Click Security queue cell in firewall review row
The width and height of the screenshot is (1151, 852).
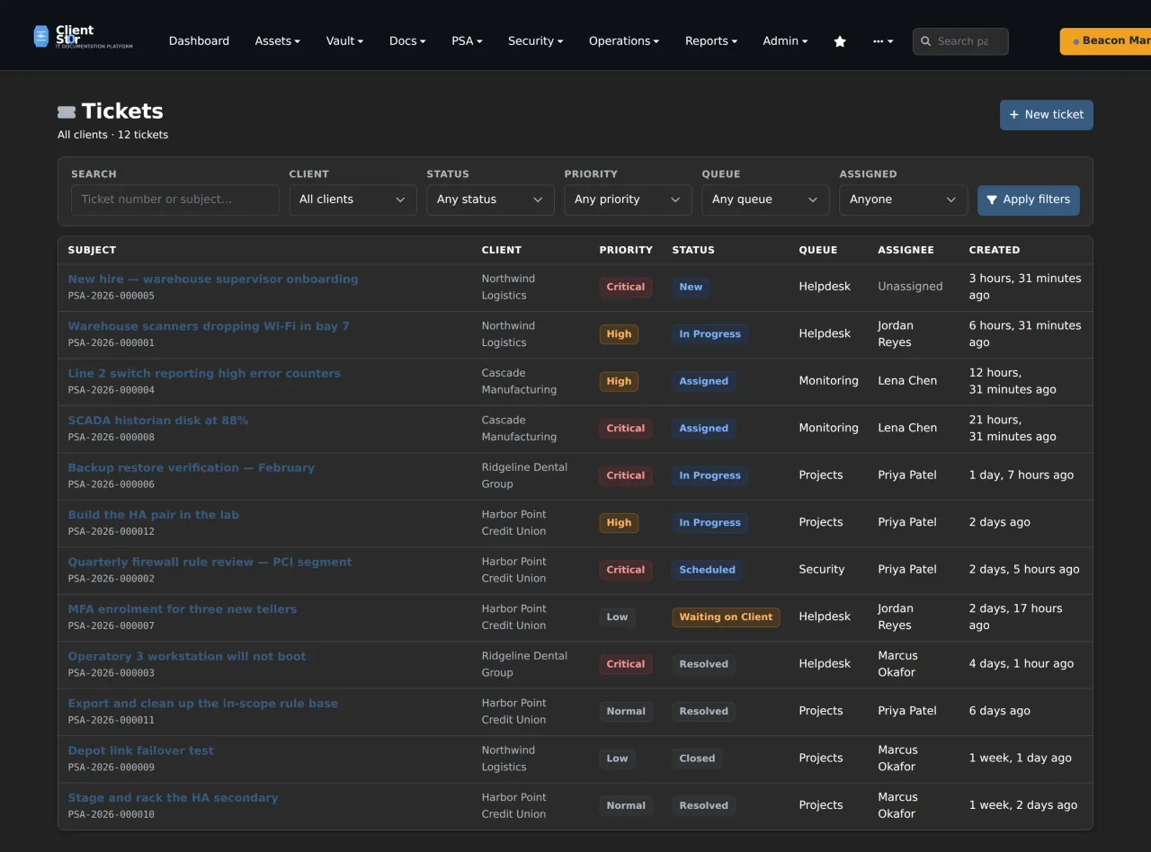(x=822, y=570)
